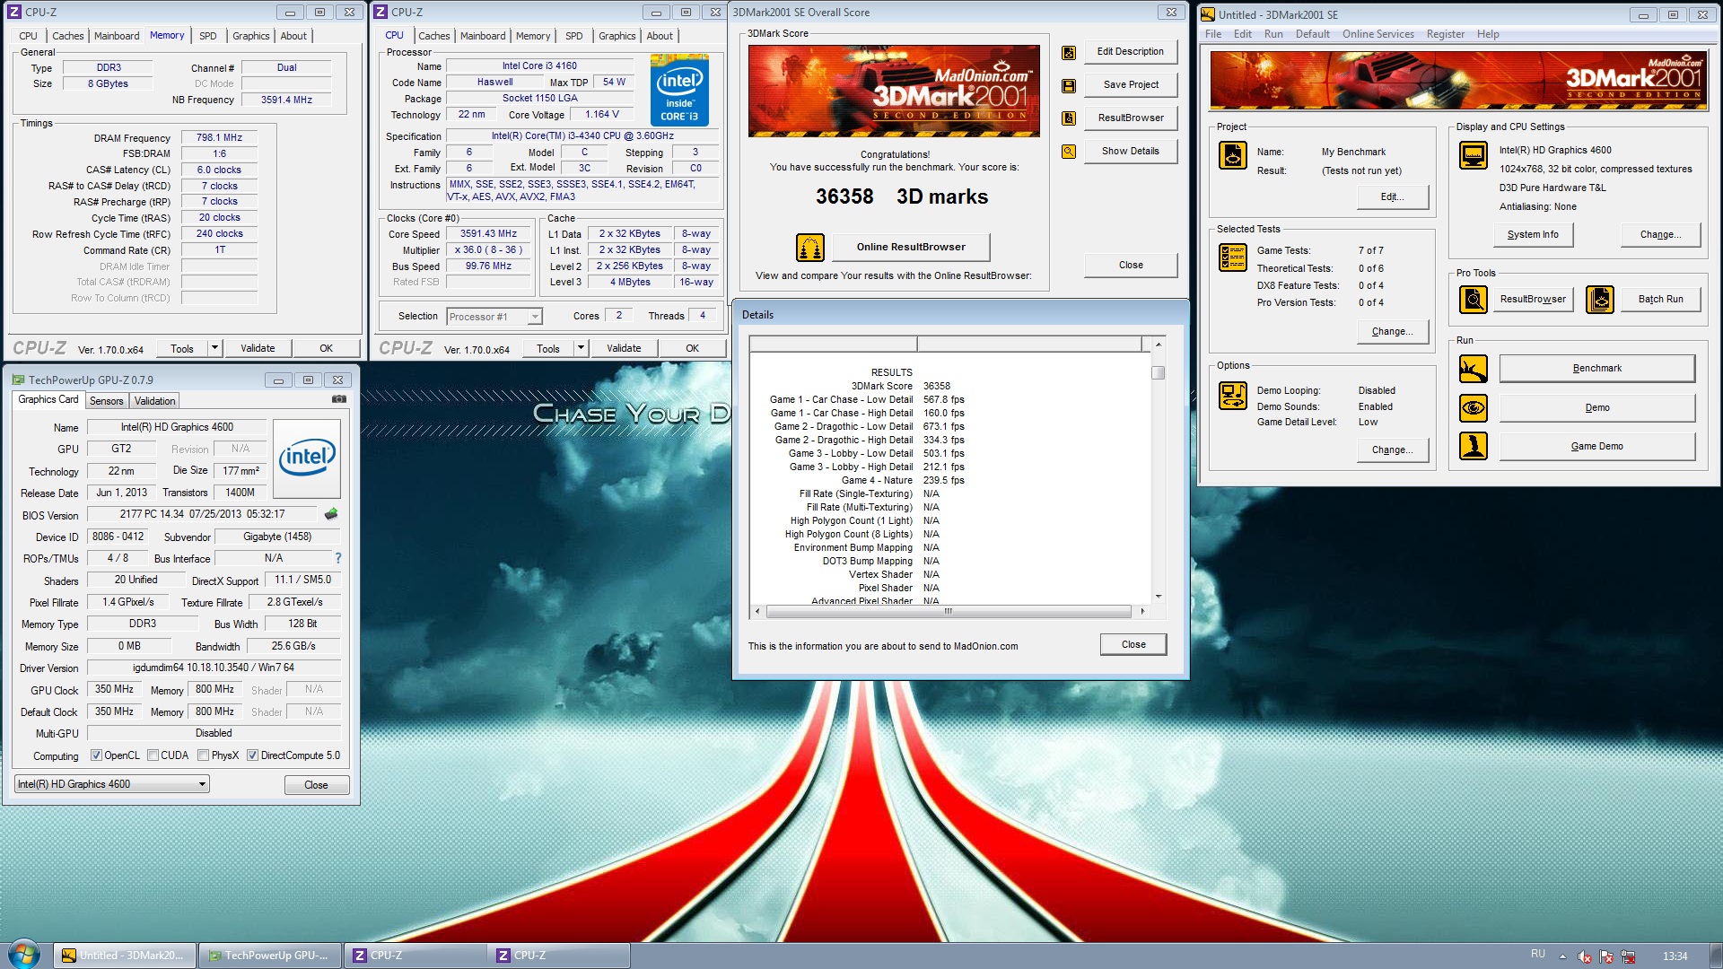Toggle the CUDA checkbox in GPU-Z

pyautogui.click(x=153, y=755)
